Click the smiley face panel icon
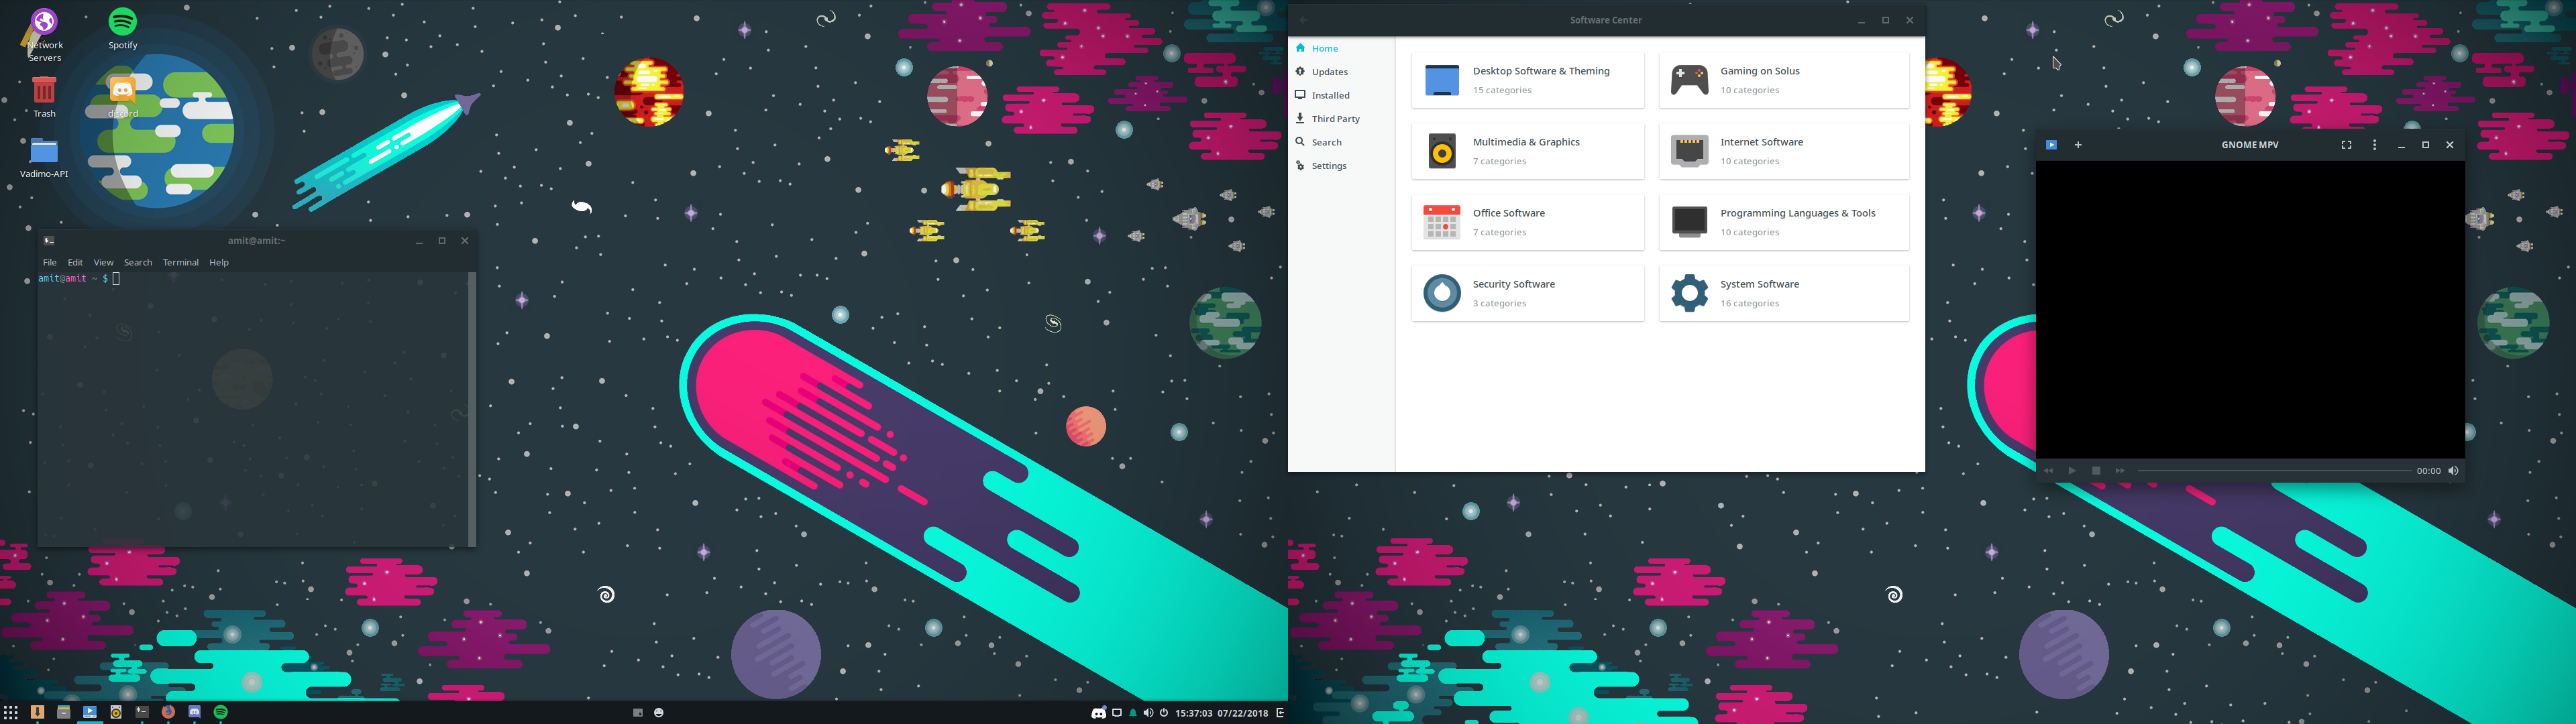Viewport: 2576px width, 724px height. pyautogui.click(x=659, y=713)
